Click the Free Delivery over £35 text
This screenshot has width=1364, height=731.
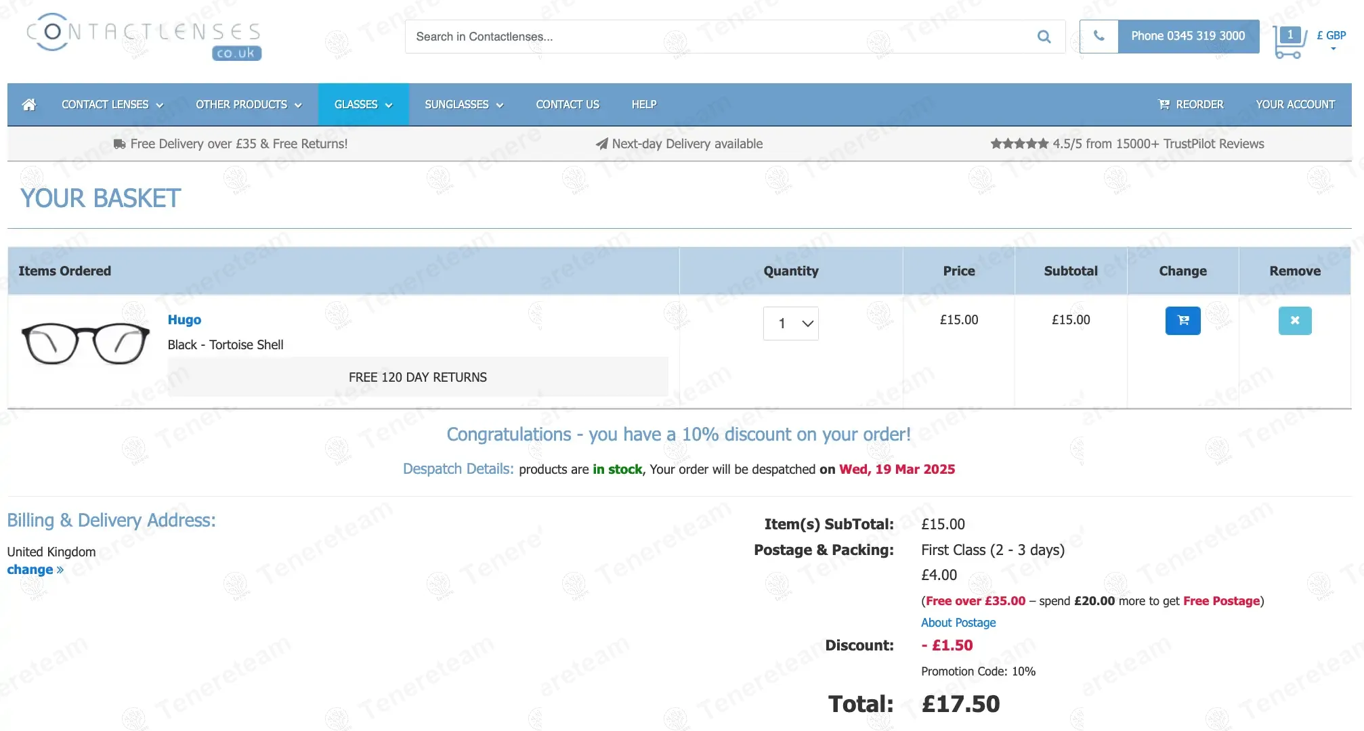[x=239, y=143]
